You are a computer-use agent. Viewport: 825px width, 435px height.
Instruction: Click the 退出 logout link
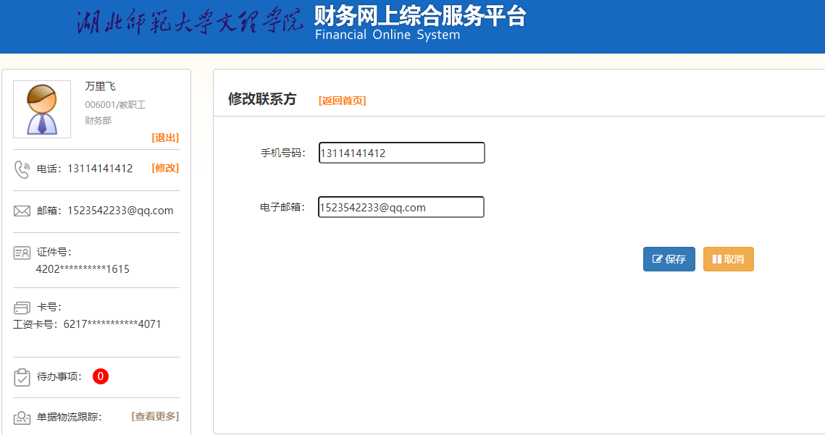coord(165,138)
